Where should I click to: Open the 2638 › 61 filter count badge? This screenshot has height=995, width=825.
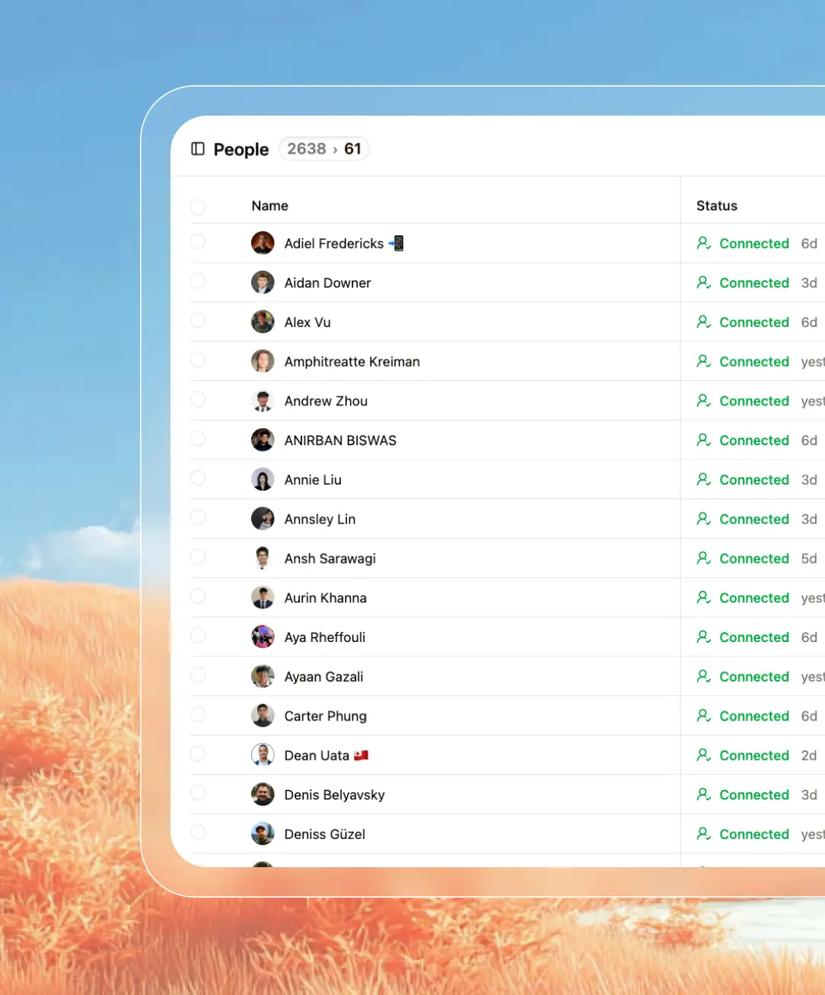(x=324, y=149)
